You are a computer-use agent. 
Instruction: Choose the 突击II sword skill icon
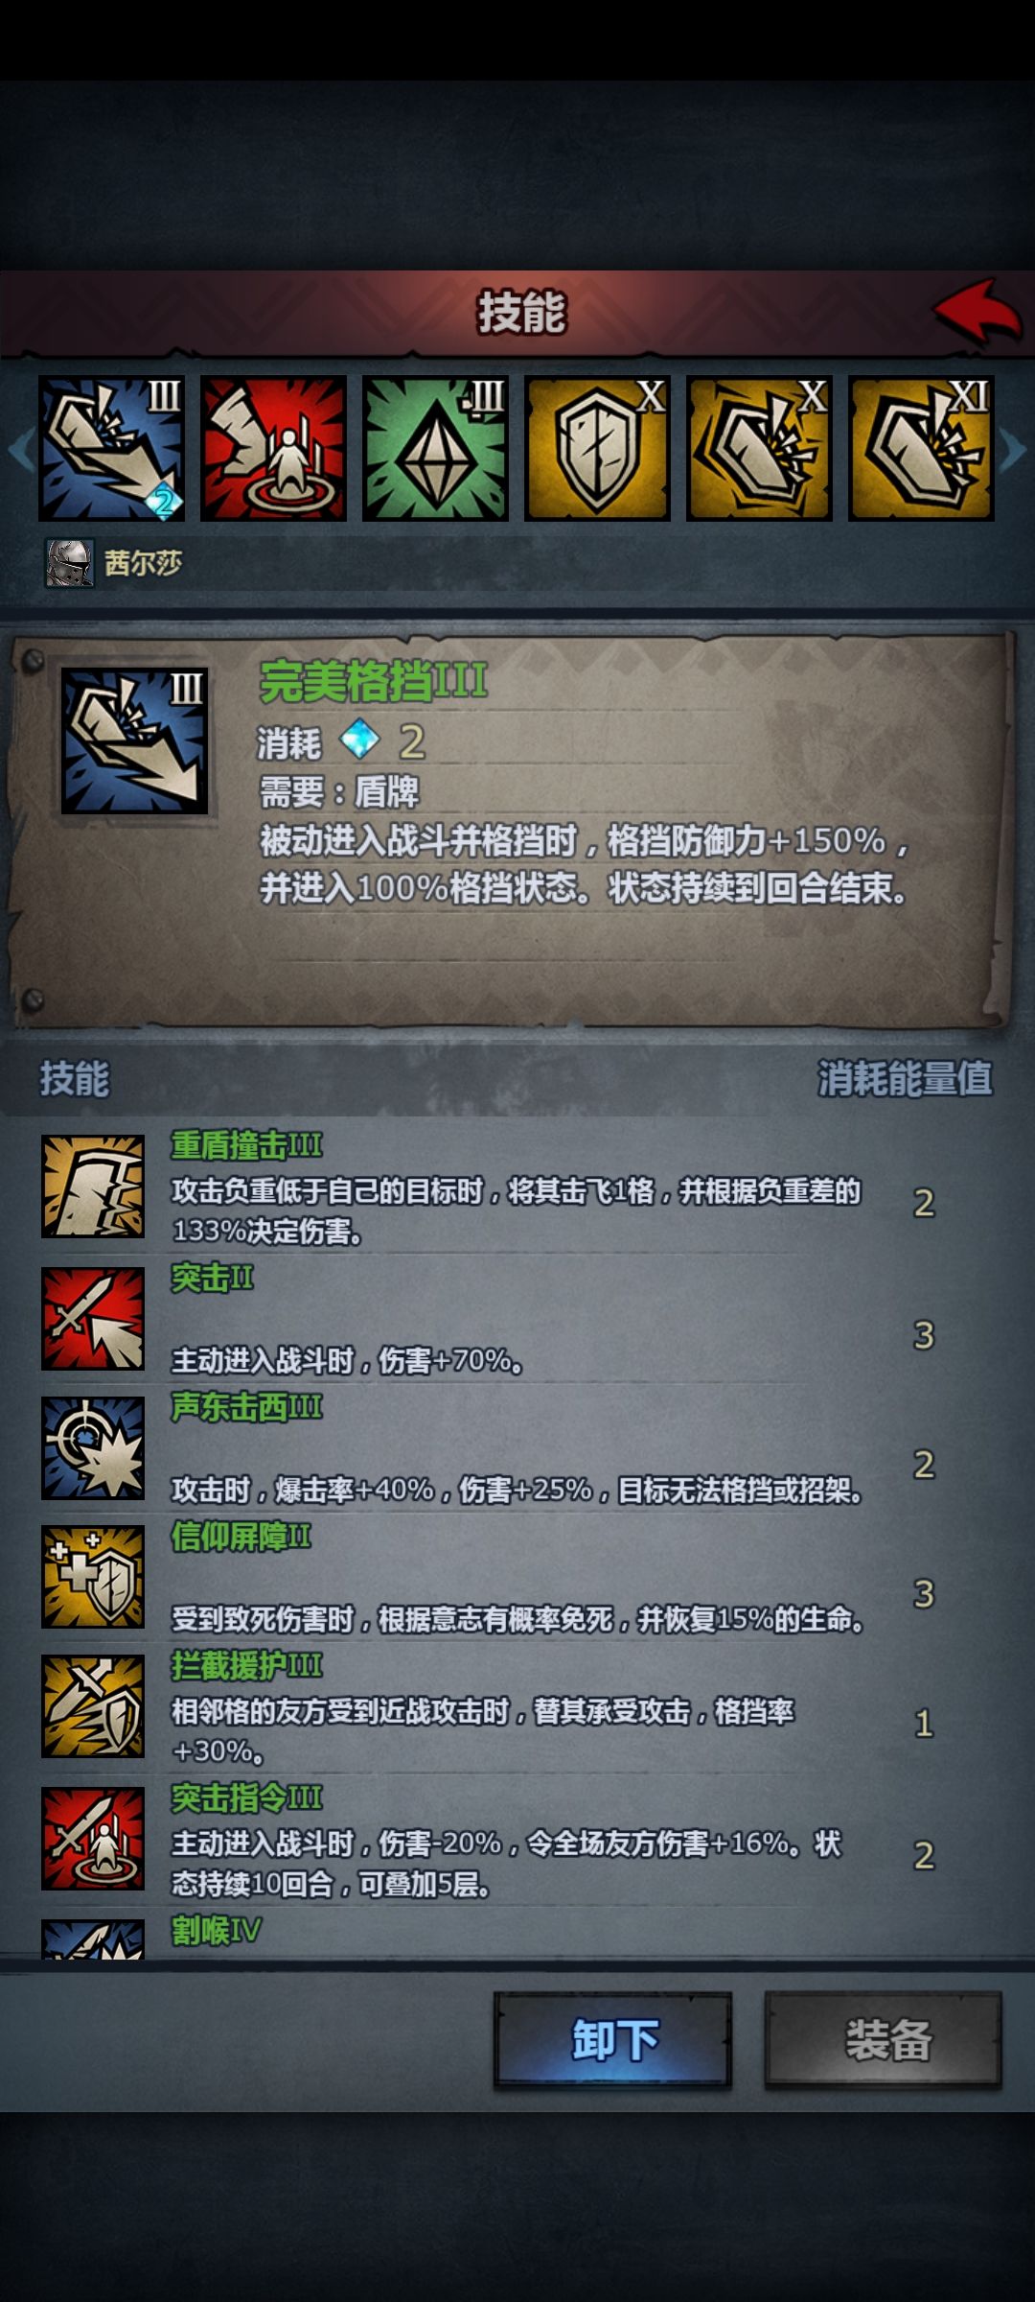pyautogui.click(x=93, y=1319)
